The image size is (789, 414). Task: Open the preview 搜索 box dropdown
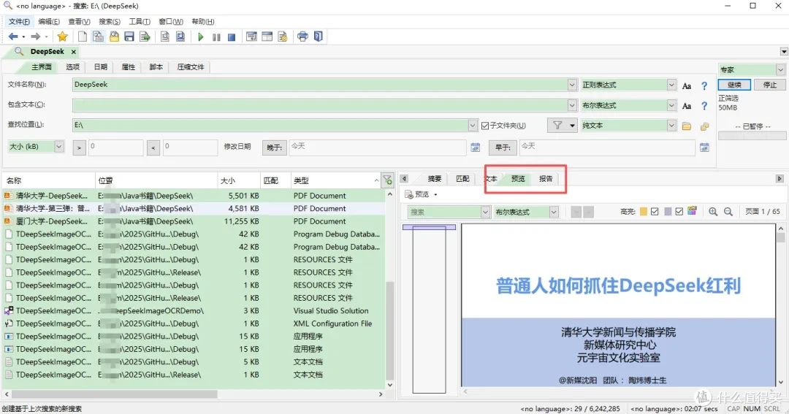click(485, 212)
